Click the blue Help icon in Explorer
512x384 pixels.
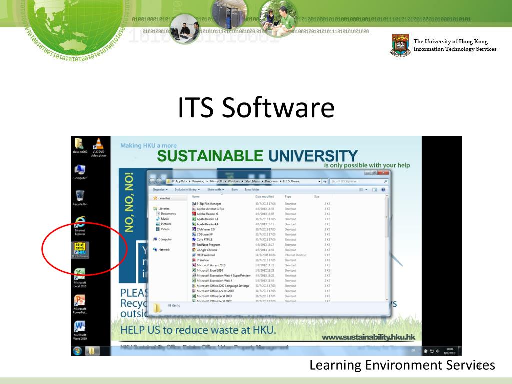(383, 189)
